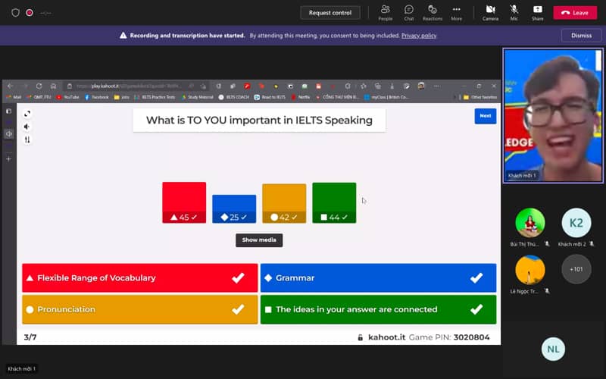Toggle the Camera on or off
Viewport: 606px width, 379px height.
[x=490, y=11]
